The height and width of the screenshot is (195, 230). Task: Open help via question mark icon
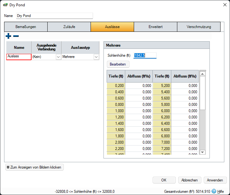tap(214, 191)
